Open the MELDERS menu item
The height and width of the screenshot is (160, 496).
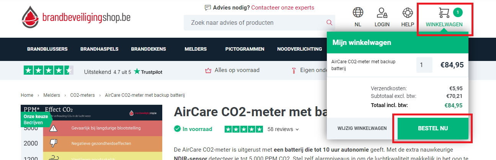pos(196,49)
